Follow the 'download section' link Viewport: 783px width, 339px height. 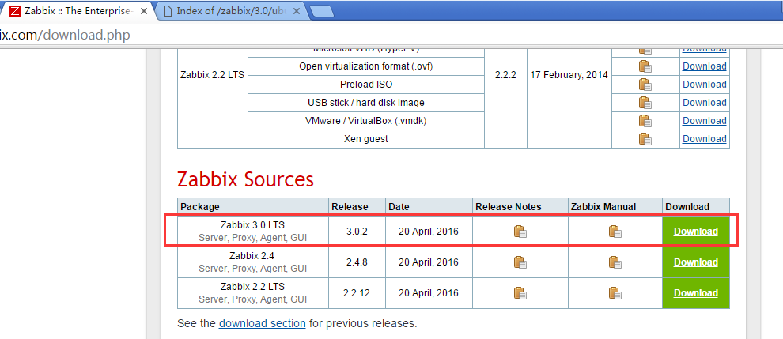tap(262, 323)
